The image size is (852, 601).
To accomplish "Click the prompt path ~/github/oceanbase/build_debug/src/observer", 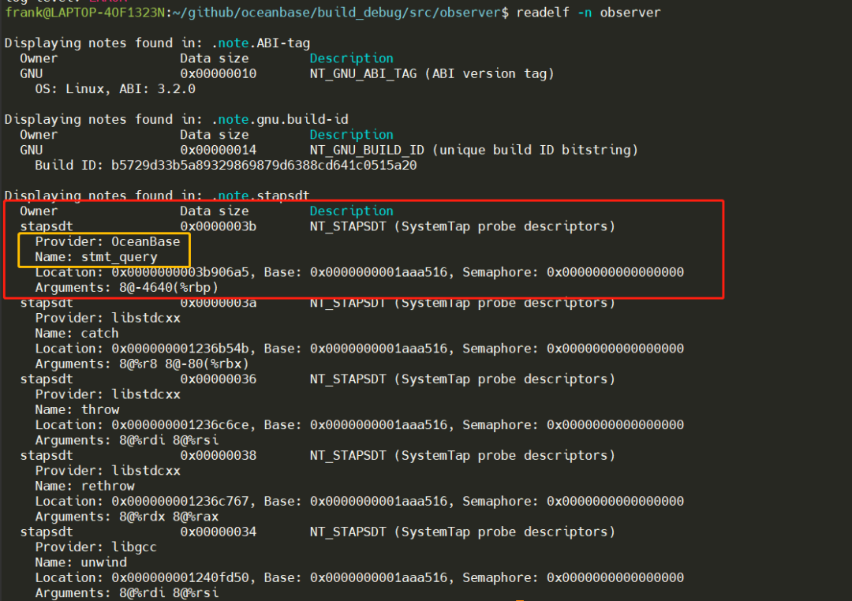I will click(x=337, y=12).
